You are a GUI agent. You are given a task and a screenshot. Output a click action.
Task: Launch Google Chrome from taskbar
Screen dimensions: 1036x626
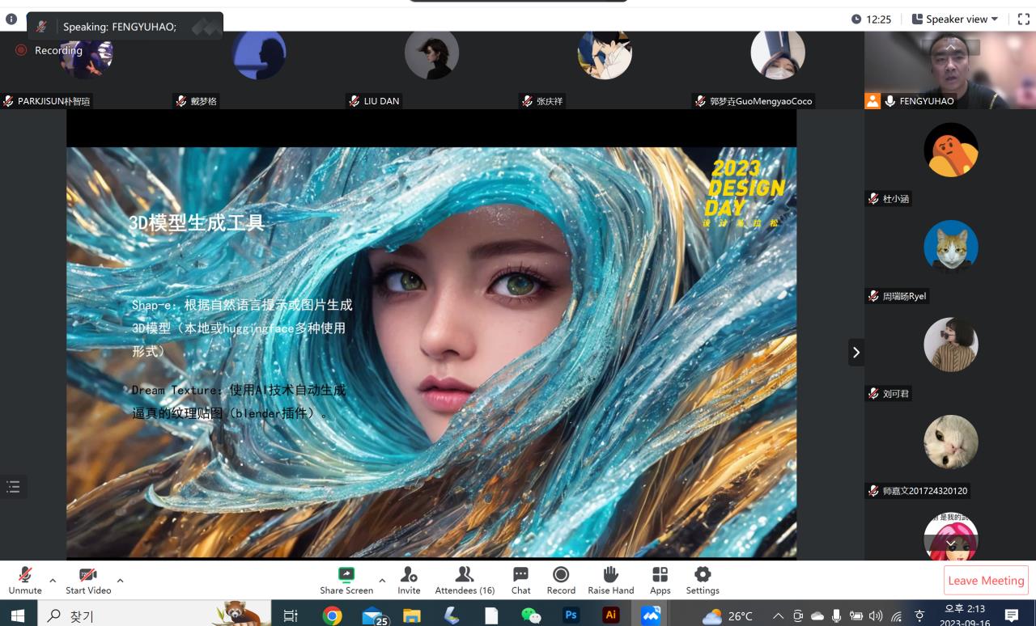coord(332,616)
